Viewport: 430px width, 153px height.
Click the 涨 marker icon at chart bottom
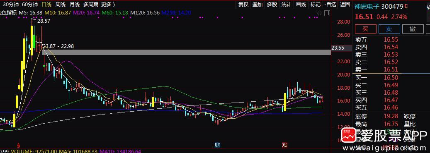tap(284, 145)
